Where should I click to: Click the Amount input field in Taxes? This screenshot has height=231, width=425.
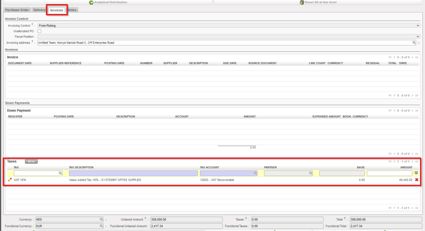coord(389,173)
